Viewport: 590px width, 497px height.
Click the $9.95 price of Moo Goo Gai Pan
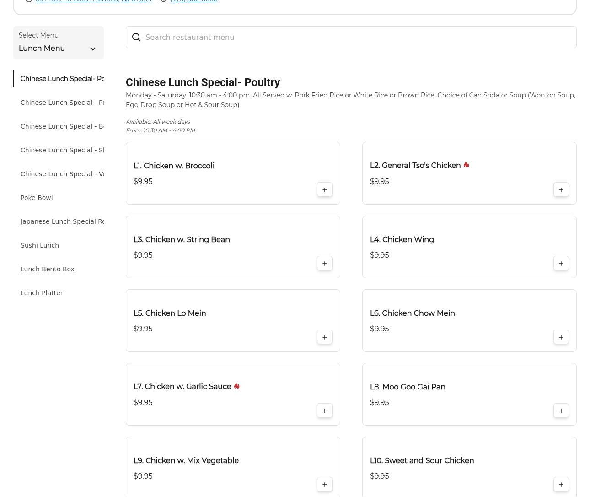[380, 403]
